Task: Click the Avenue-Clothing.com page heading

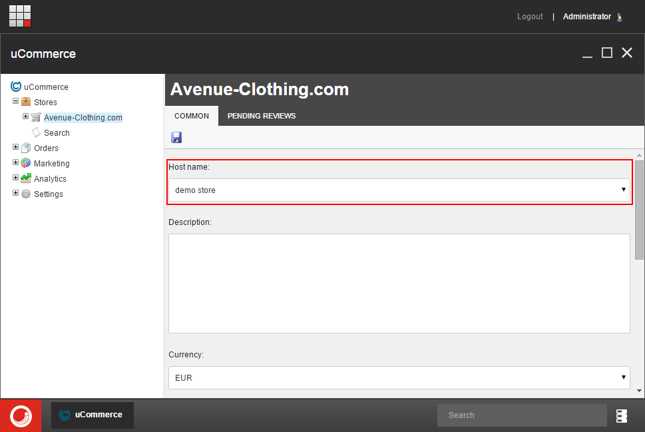Action: (260, 89)
